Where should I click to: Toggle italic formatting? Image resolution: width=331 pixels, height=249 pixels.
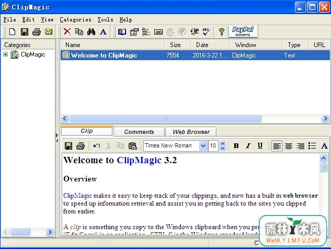pyautogui.click(x=248, y=146)
